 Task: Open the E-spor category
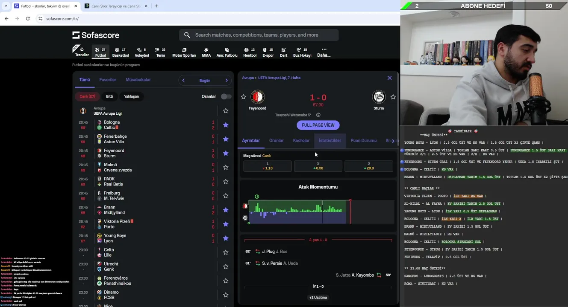268,52
